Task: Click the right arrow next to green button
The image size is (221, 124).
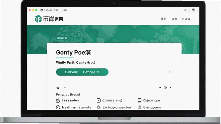Action: 168,72
